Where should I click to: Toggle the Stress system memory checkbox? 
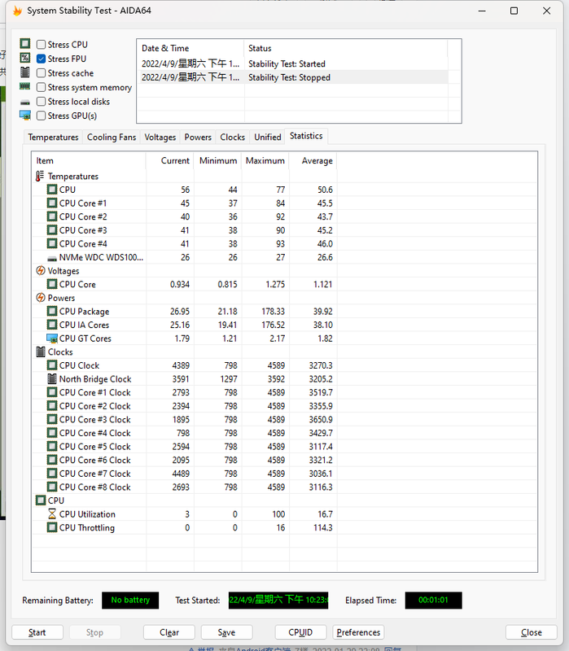41,87
